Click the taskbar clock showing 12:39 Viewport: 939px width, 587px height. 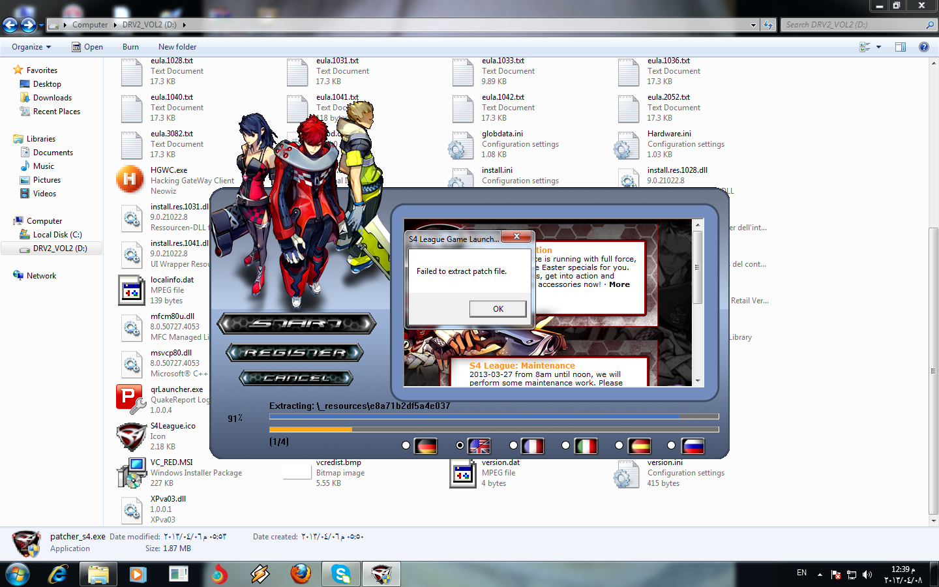(902, 575)
